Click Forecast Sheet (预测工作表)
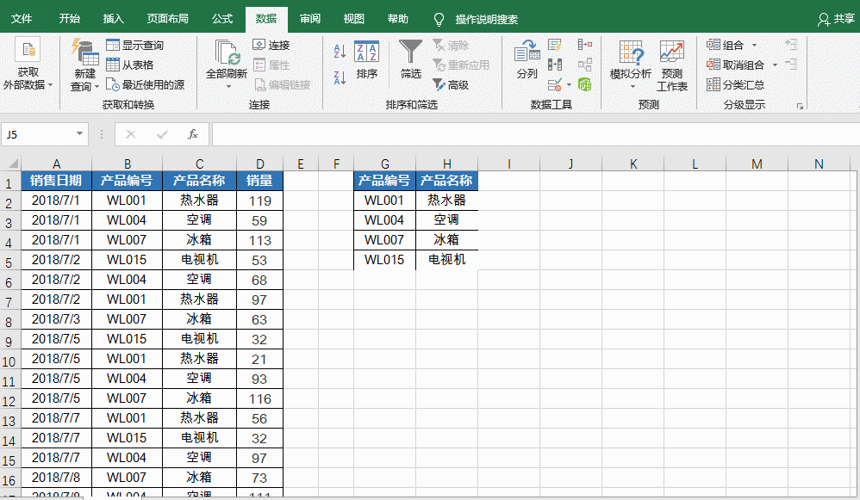This screenshot has width=860, height=500. (x=672, y=65)
